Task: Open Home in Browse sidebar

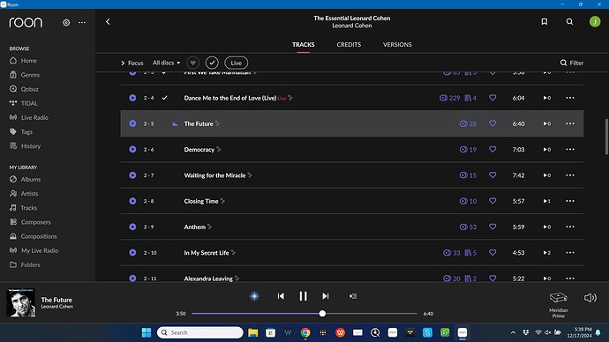Action: click(x=23, y=61)
